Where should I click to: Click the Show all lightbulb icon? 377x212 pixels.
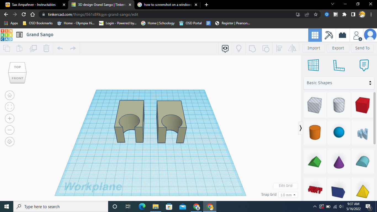[239, 49]
